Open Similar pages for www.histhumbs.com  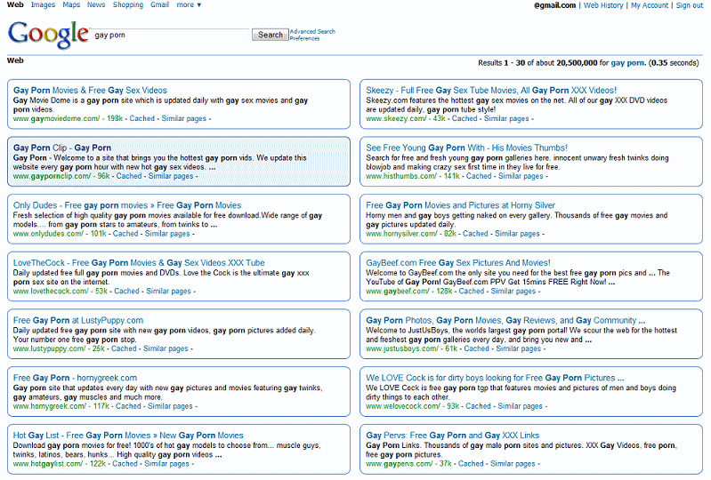[521, 176]
